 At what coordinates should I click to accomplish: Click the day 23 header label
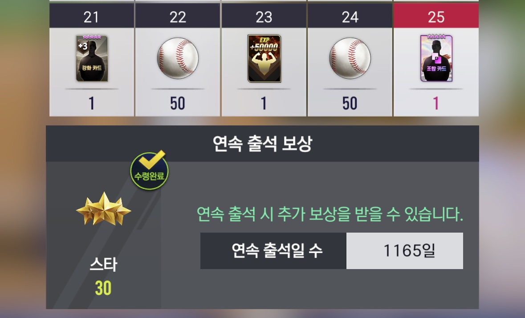[x=264, y=16]
